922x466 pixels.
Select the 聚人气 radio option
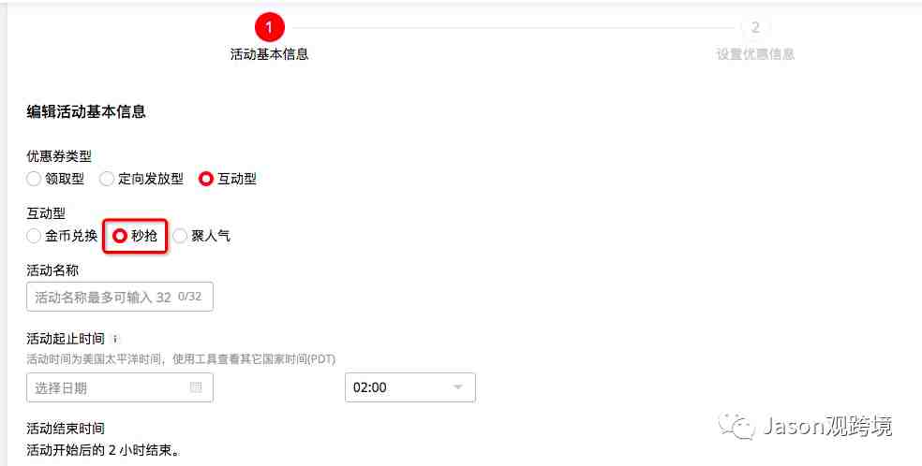click(180, 236)
